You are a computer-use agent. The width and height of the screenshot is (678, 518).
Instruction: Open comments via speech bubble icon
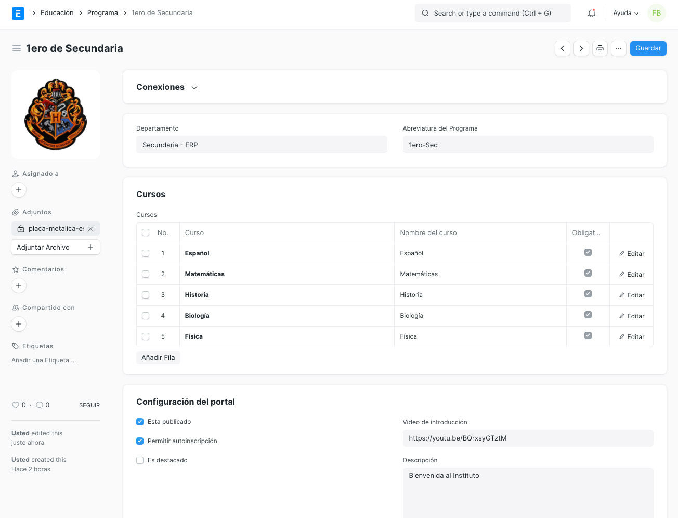point(39,405)
